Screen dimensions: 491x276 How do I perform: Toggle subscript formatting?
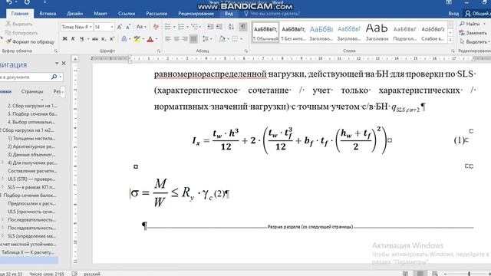click(x=104, y=39)
